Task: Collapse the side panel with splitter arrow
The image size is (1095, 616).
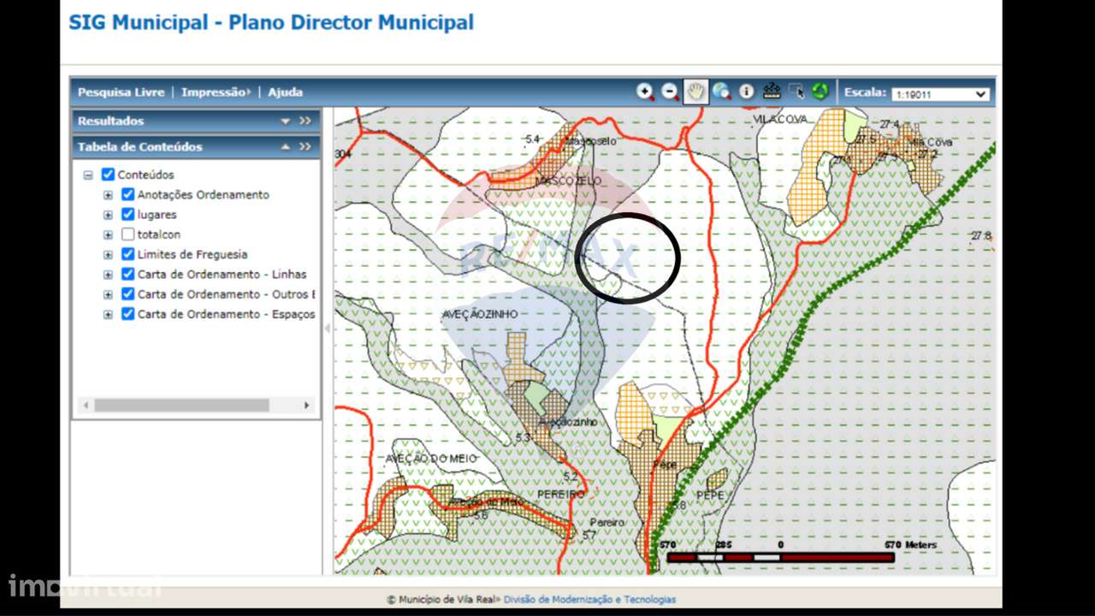Action: [x=327, y=329]
